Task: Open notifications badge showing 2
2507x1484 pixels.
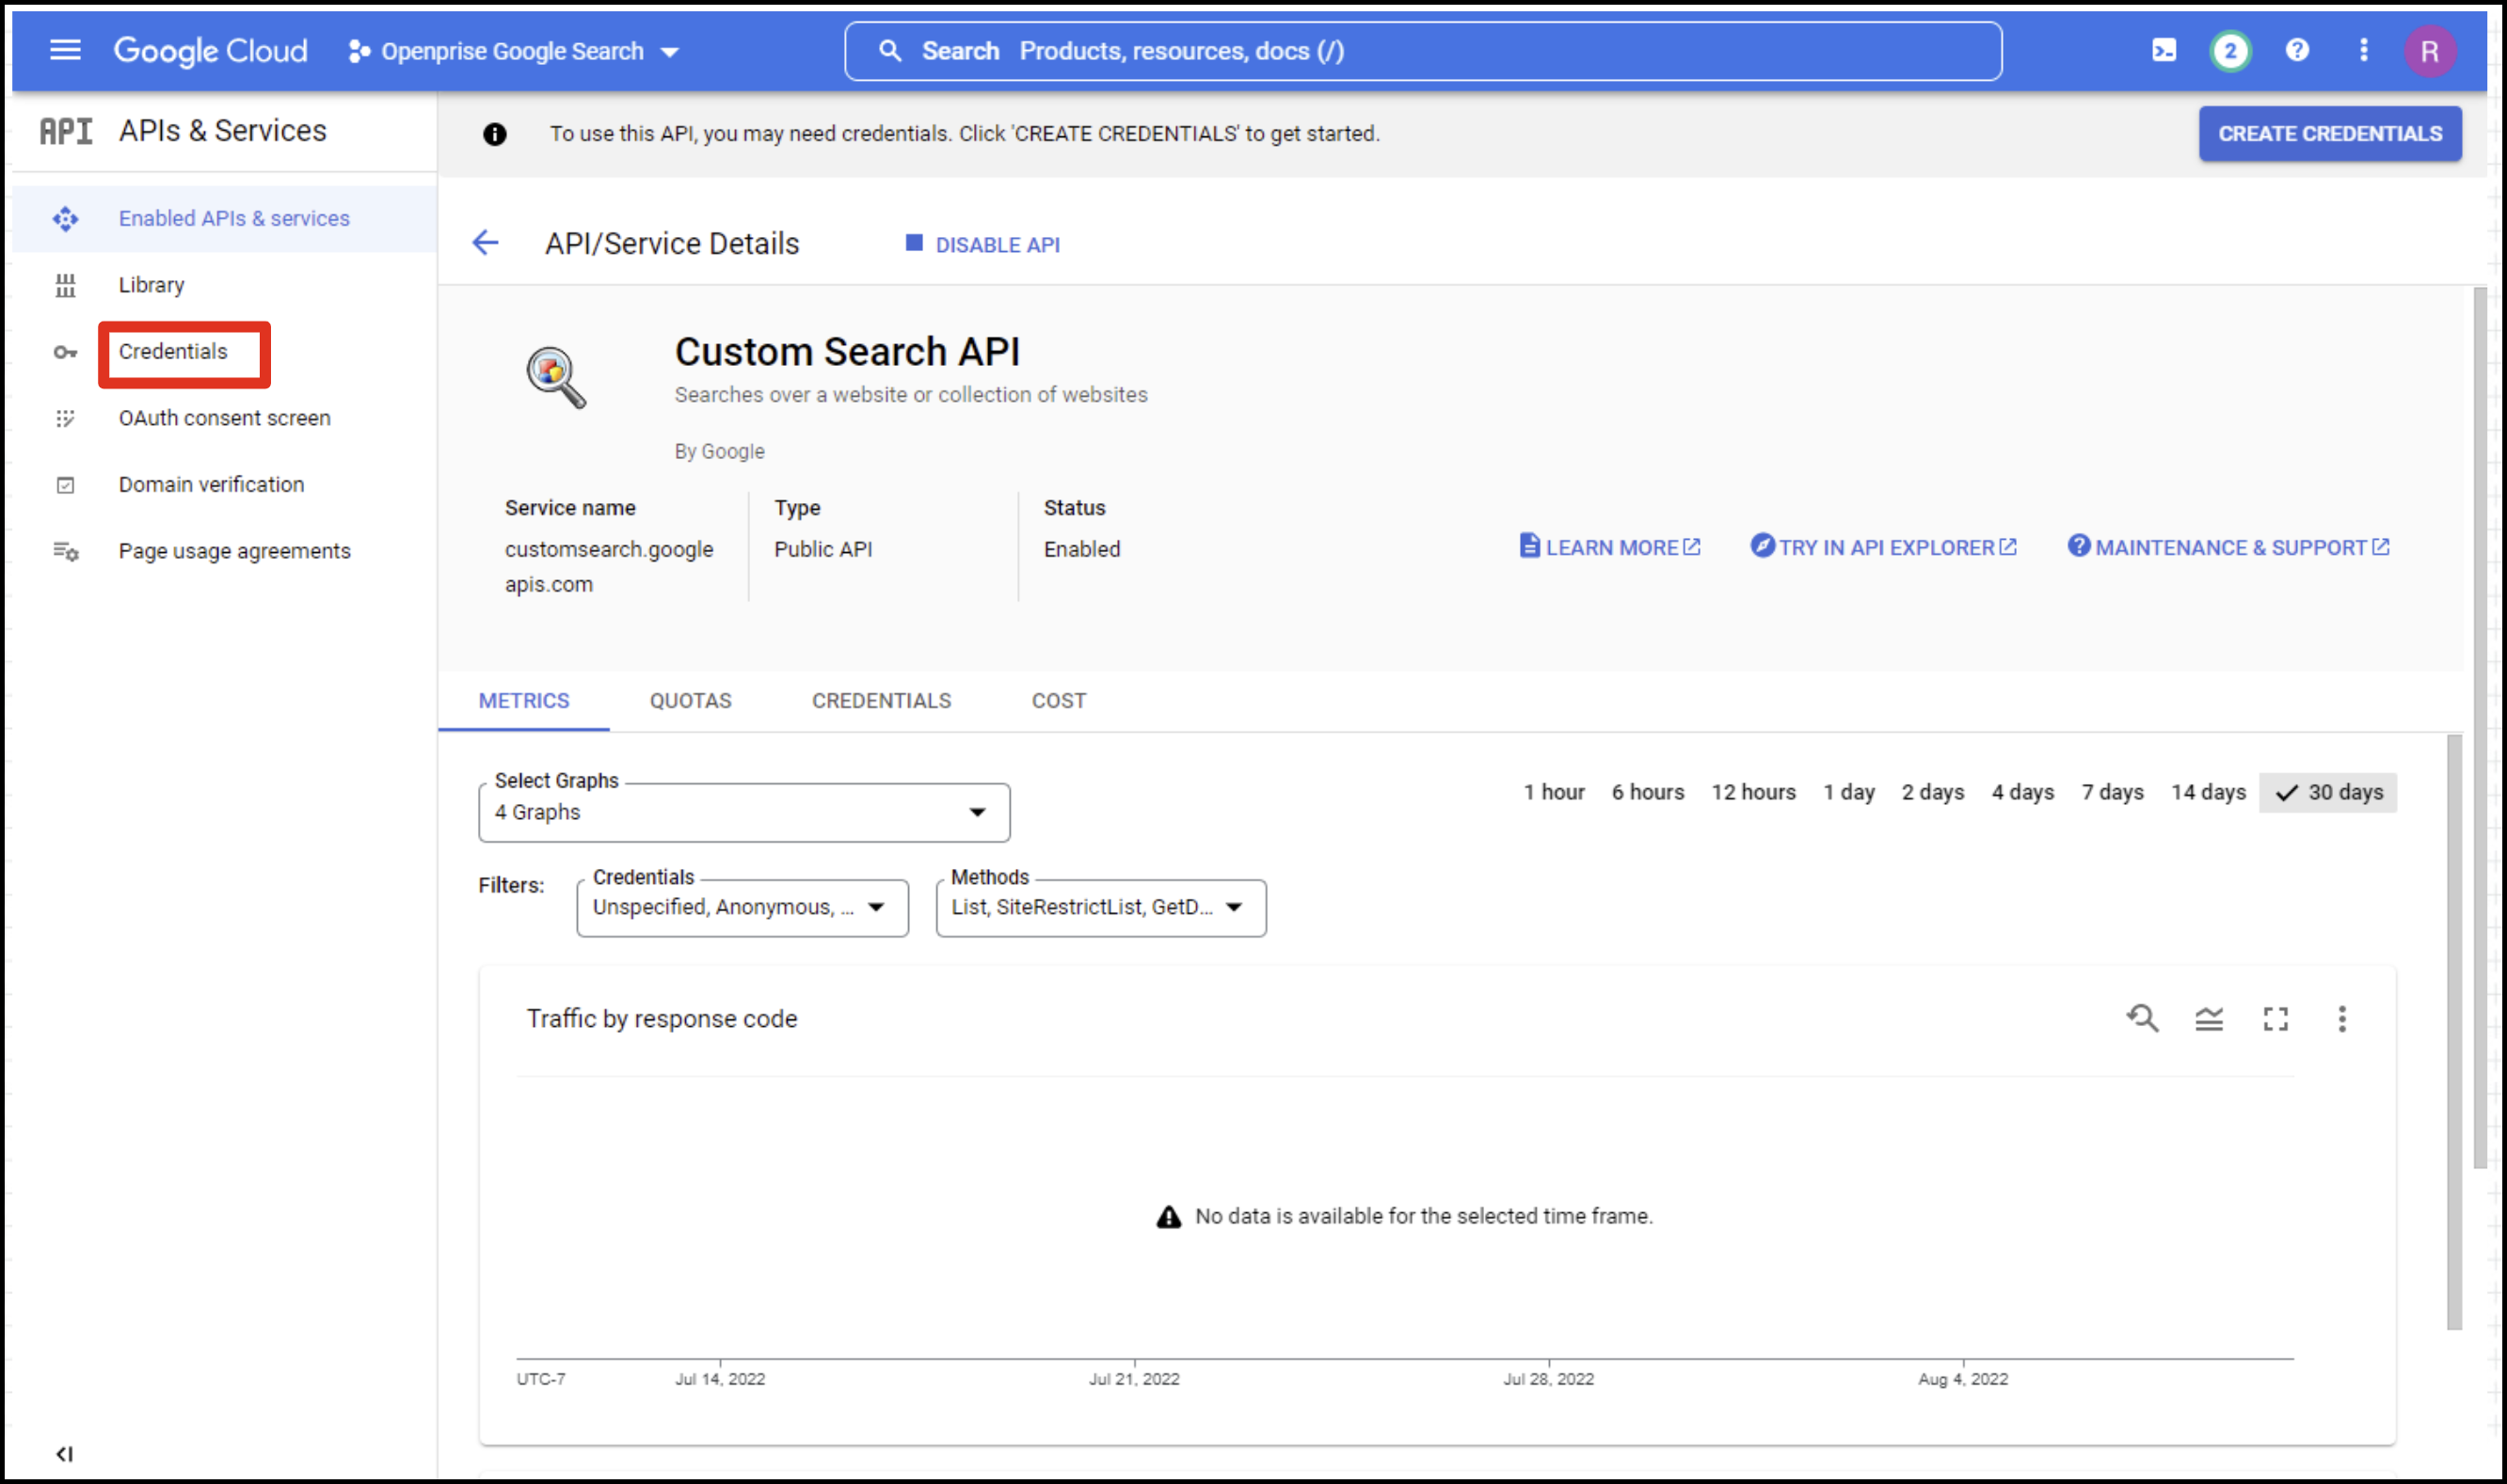Action: point(2230,51)
